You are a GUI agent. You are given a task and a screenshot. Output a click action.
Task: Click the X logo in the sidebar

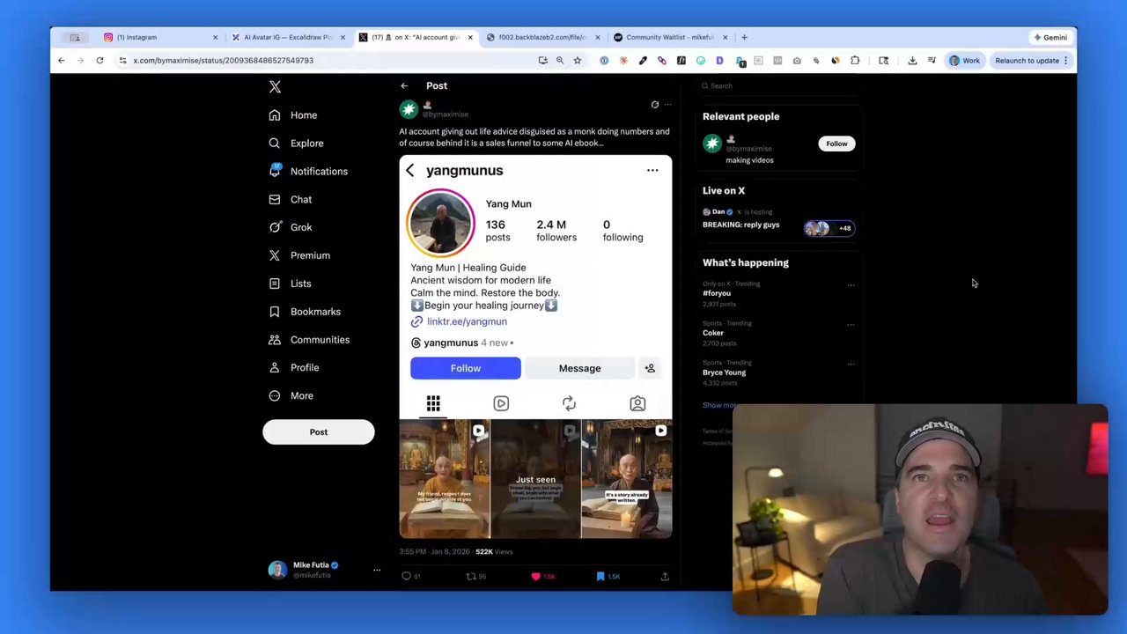click(x=275, y=86)
